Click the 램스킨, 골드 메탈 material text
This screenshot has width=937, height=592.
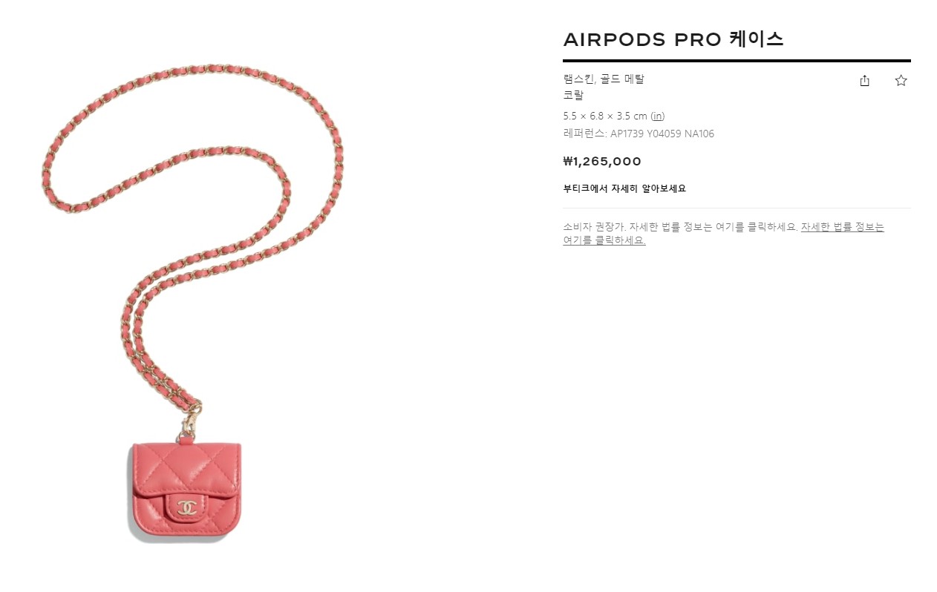click(604, 79)
